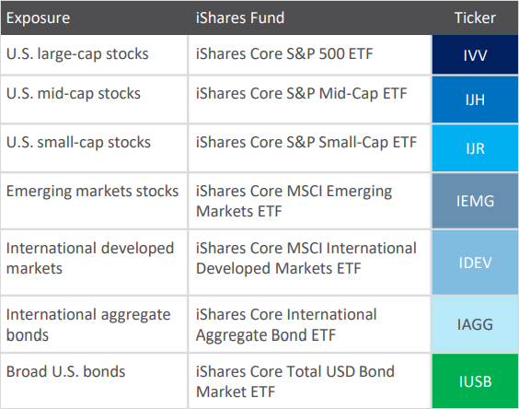Click the iShares Fund column header
The width and height of the screenshot is (519, 409).
pyautogui.click(x=240, y=18)
